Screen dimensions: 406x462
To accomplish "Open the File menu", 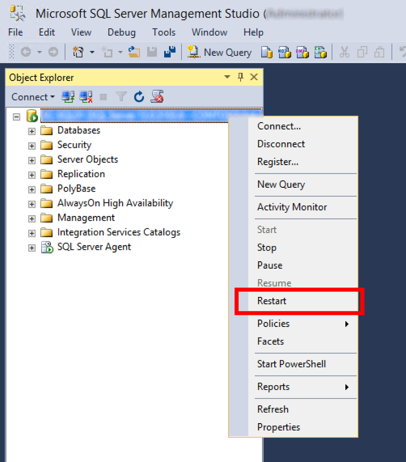I will tap(16, 32).
